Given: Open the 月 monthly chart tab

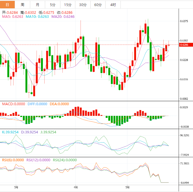Looking at the screenshot, I should (38, 5).
